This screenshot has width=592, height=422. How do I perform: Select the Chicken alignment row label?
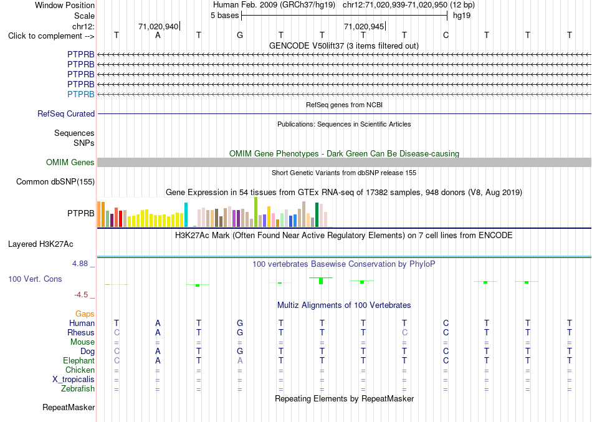pyautogui.click(x=80, y=370)
